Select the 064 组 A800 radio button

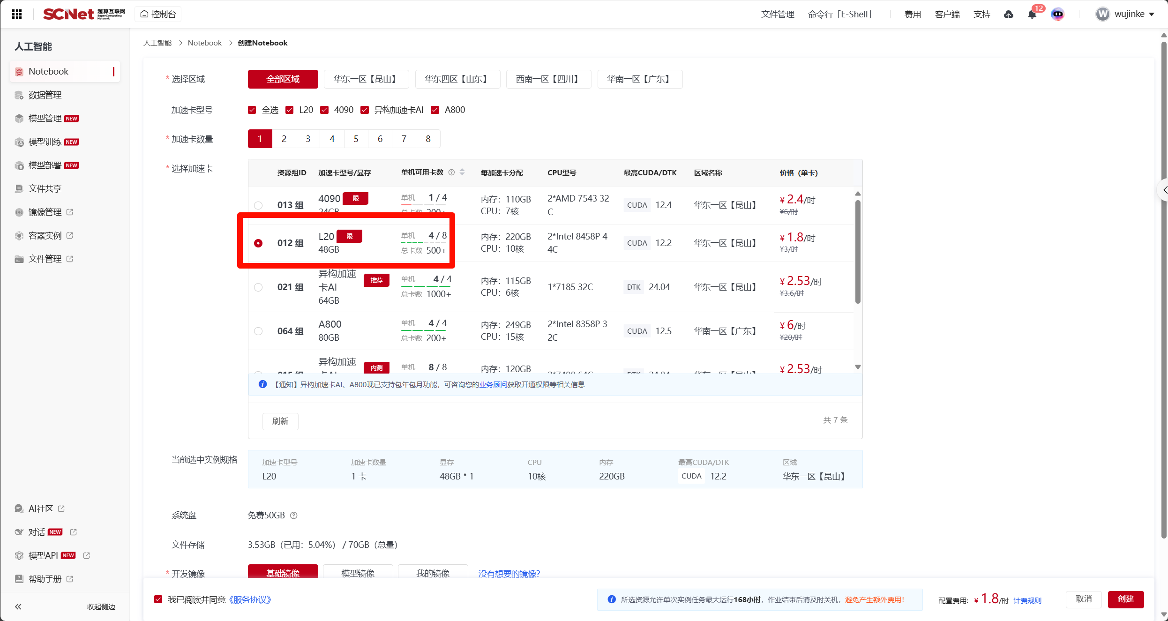[258, 331]
